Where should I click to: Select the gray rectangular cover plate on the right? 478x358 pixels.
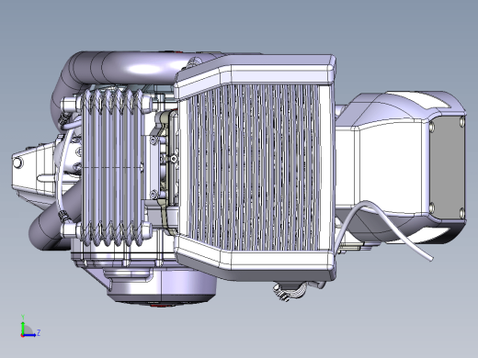pyautogui.click(x=447, y=168)
